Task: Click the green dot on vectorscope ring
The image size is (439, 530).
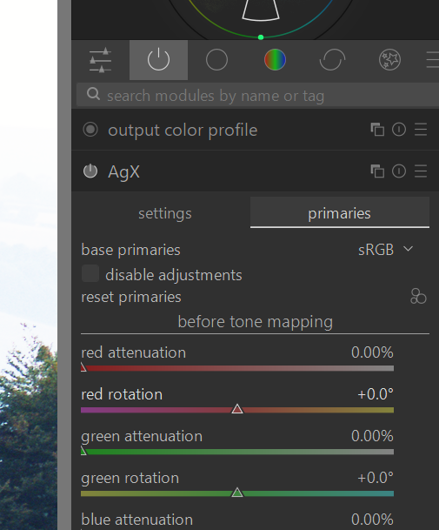Action: 261,37
